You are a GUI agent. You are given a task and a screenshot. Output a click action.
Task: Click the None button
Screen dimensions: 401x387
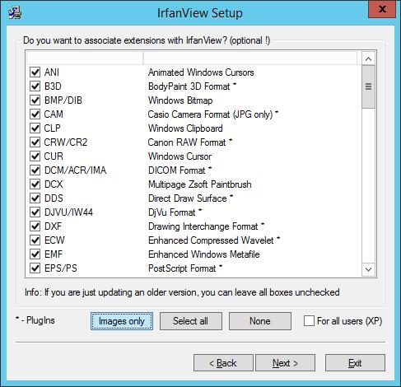(260, 321)
